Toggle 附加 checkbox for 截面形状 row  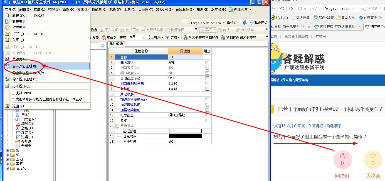[207, 63]
